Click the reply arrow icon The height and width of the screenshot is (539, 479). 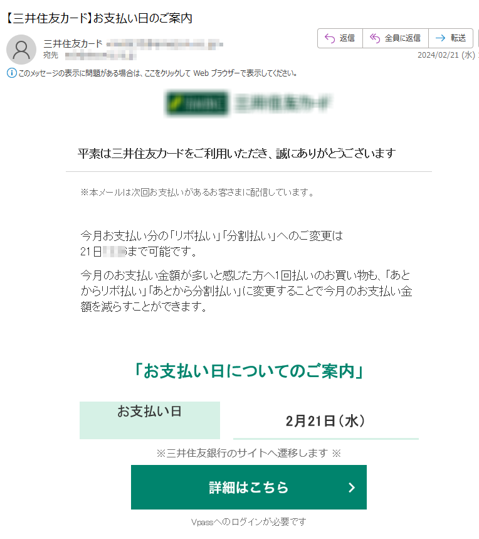[330, 38]
